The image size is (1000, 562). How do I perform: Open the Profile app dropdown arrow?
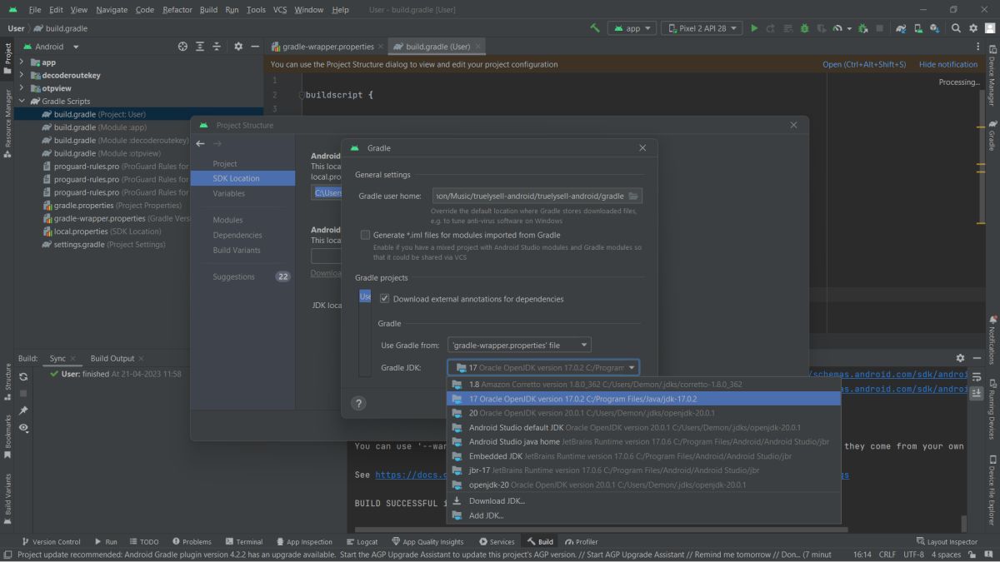pos(848,27)
